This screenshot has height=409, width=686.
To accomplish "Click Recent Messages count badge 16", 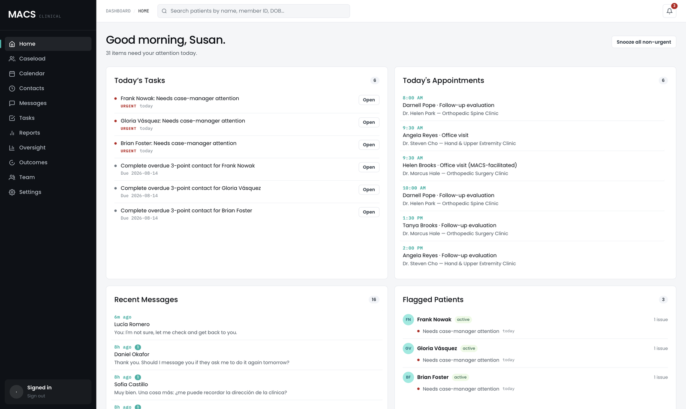I will [x=374, y=300].
